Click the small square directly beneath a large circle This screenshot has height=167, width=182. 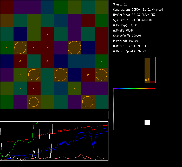pyautogui.click(x=34, y=88)
